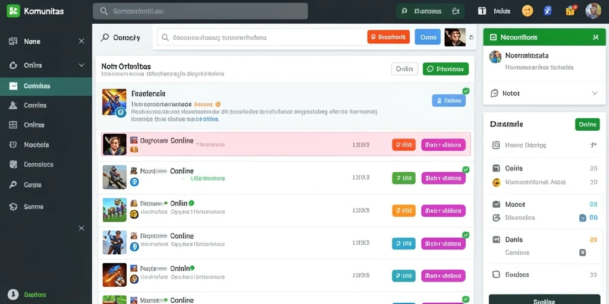Click the yellow emoji beside Koonoddonek

[497, 182]
